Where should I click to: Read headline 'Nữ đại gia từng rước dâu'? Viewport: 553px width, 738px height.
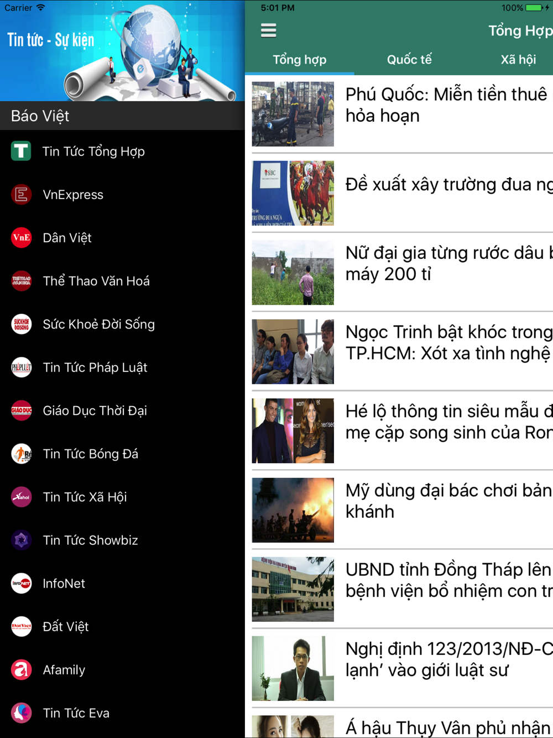pyautogui.click(x=449, y=263)
